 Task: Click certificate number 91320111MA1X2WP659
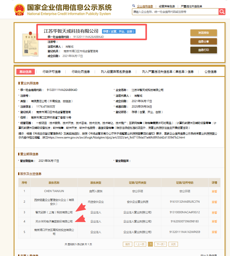pos(185,232)
